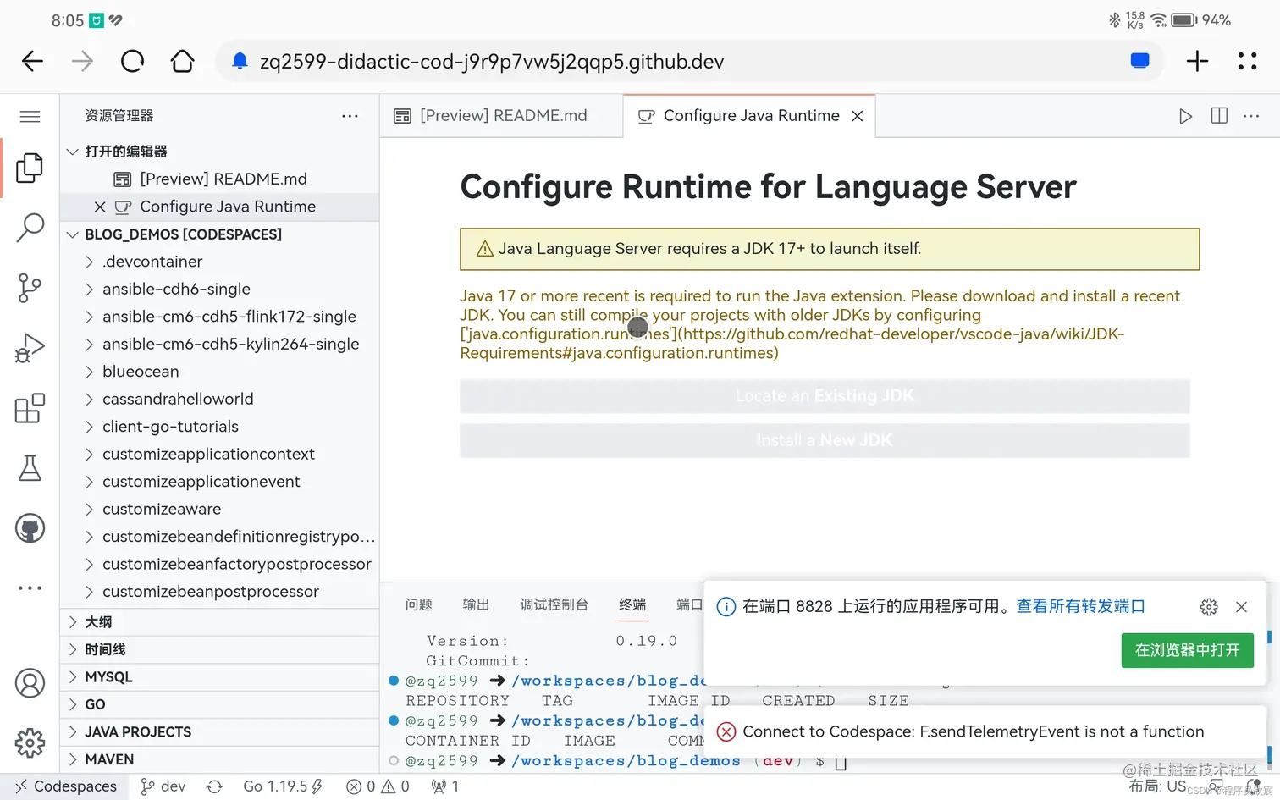Switch to the [Preview] README.md tab

pos(501,116)
